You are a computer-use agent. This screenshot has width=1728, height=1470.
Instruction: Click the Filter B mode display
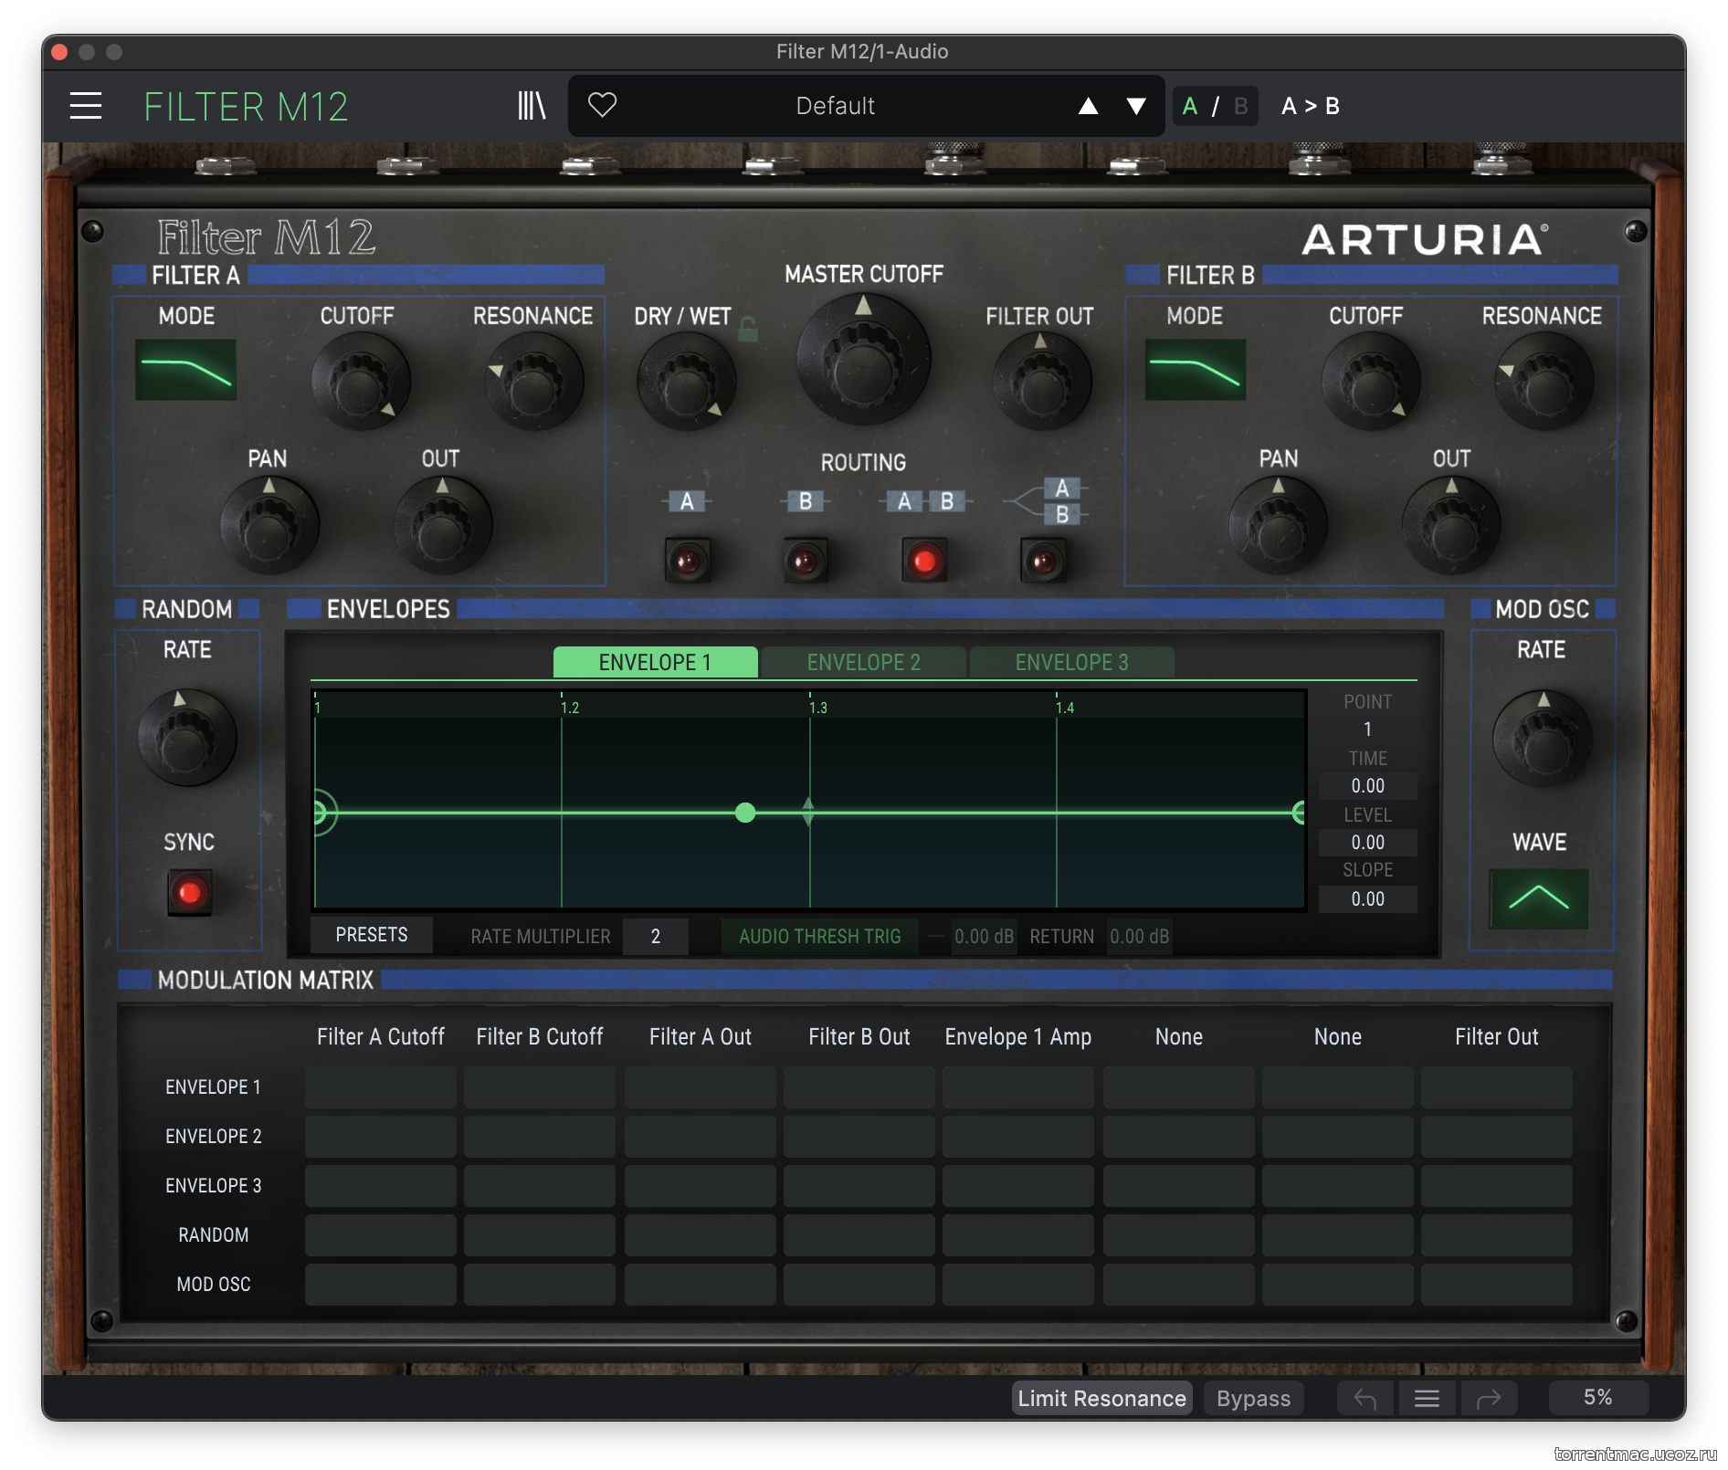click(1195, 370)
